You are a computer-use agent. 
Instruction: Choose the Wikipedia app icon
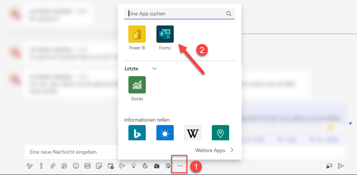(192, 133)
